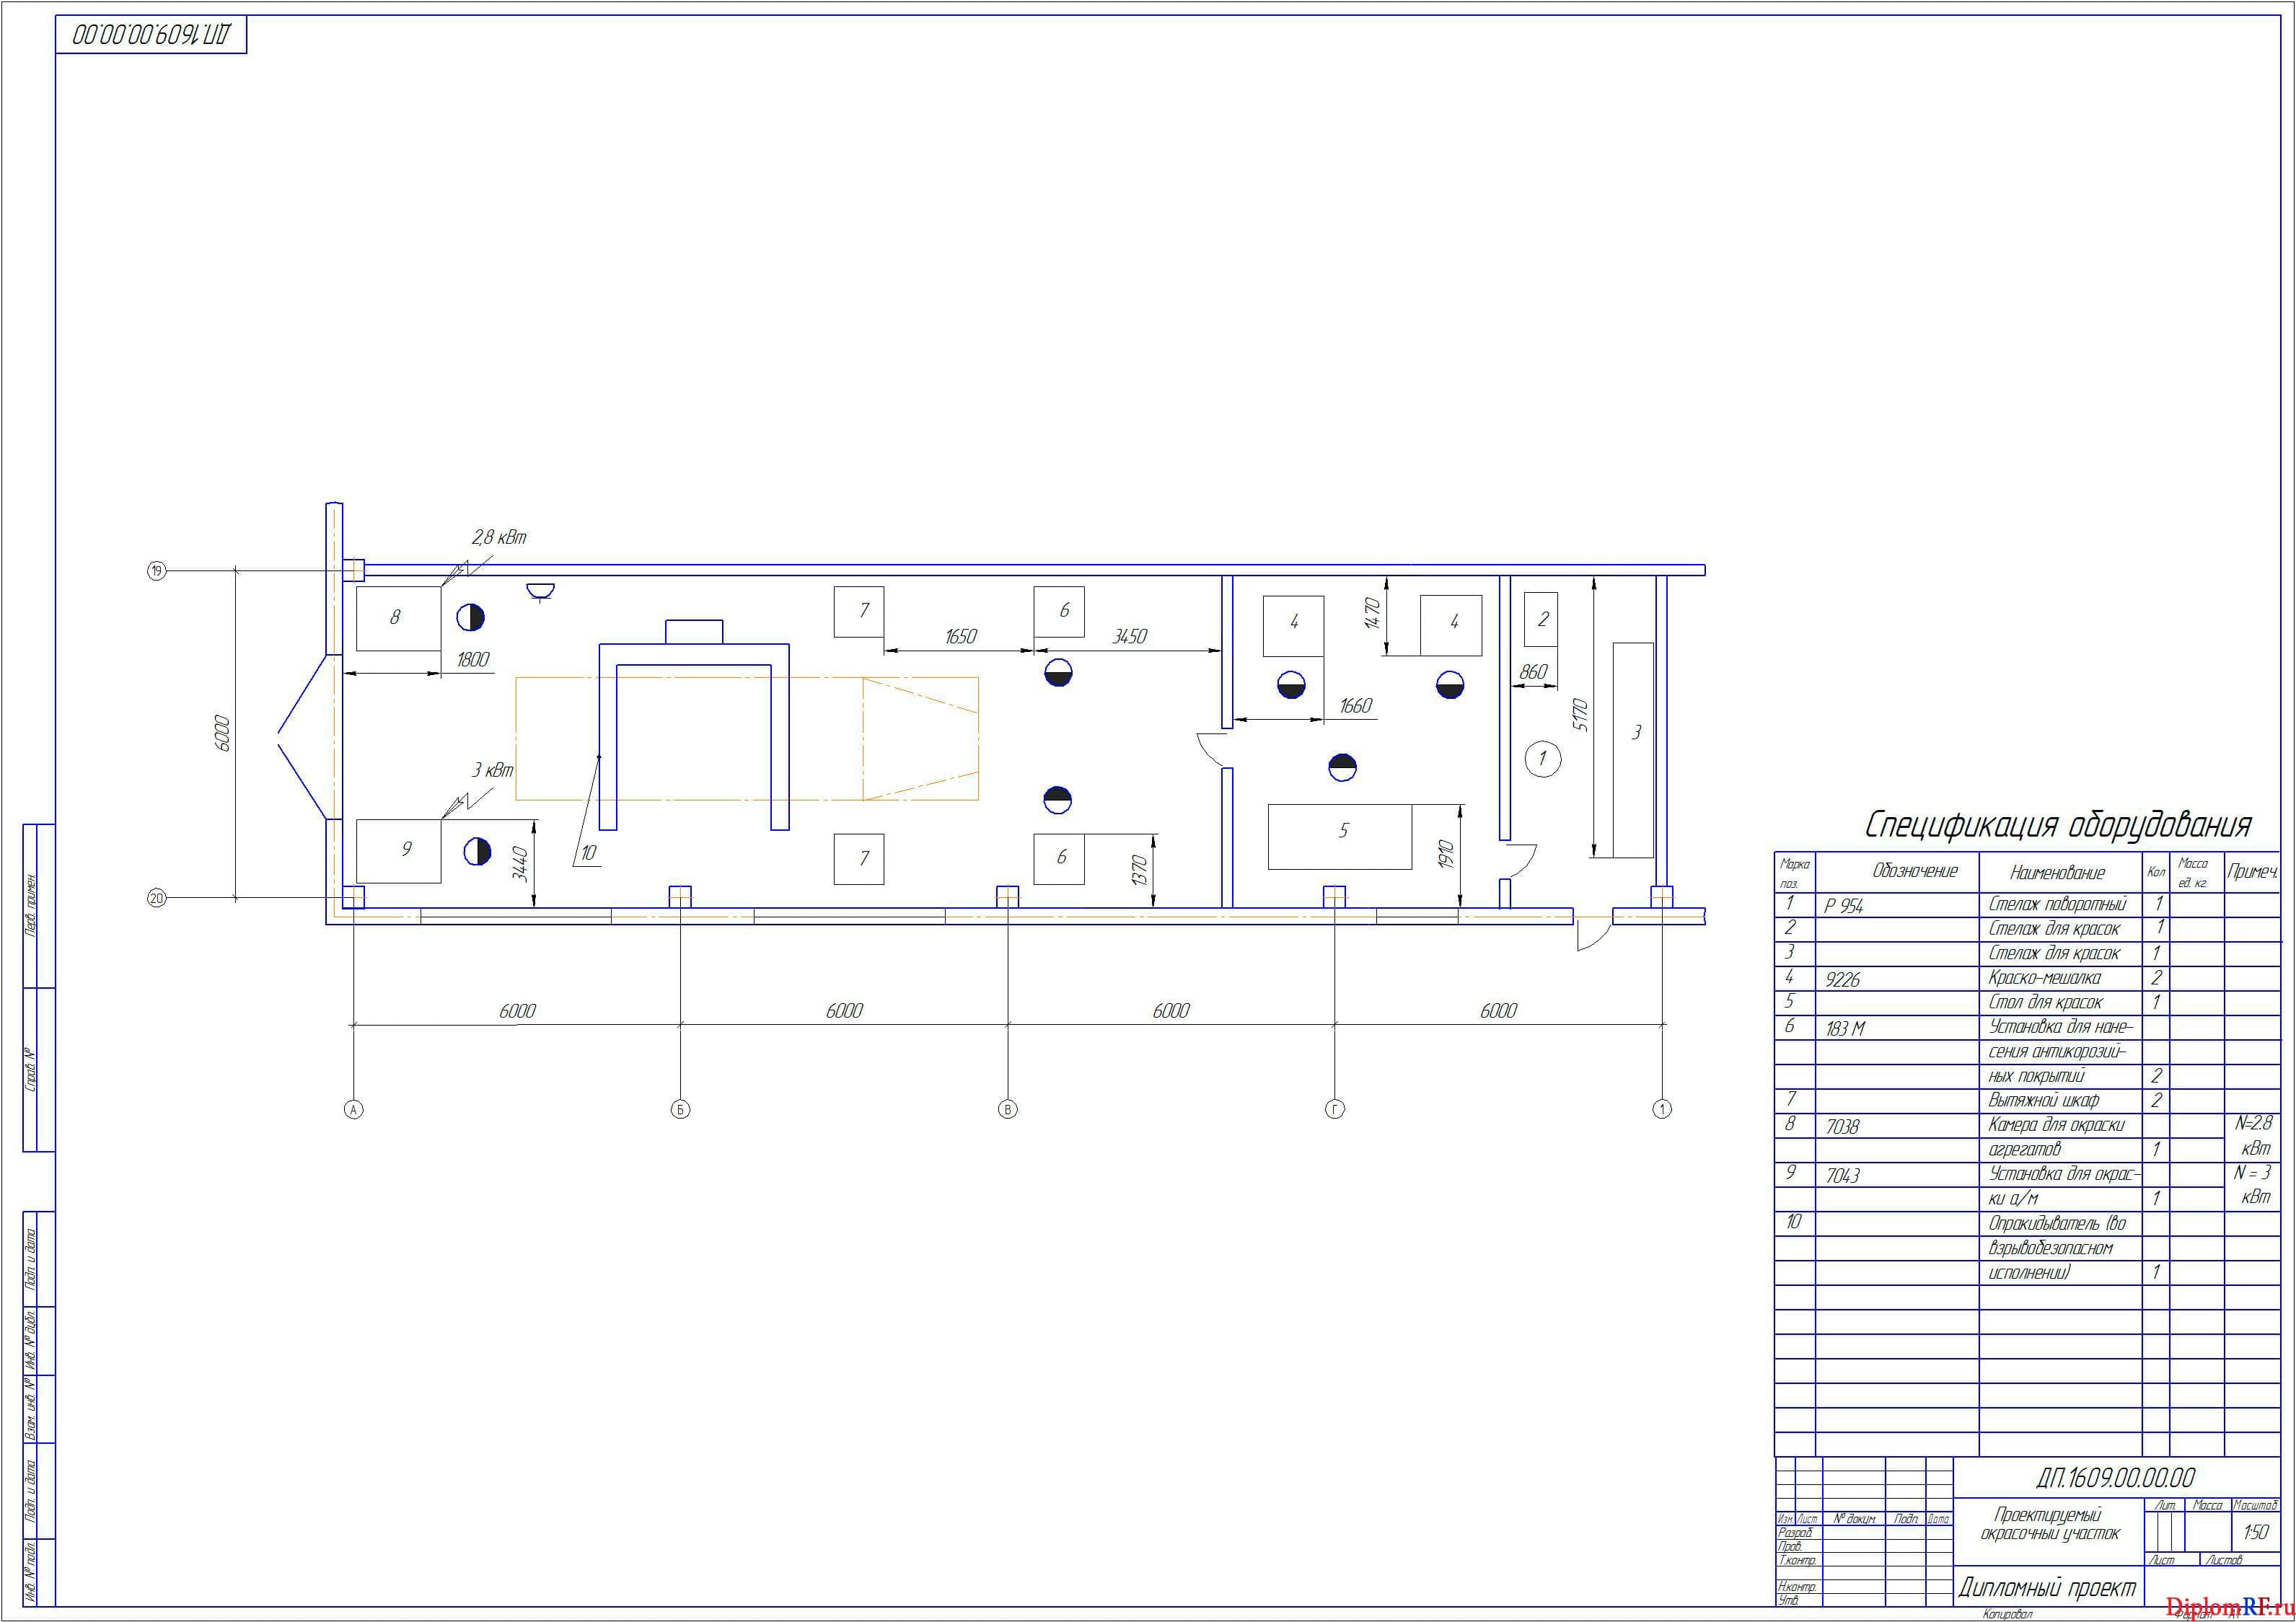Screen dimensions: 2296x1622
Task: Select the "Стелаж поворотный" specification row name
Action: point(2057,904)
